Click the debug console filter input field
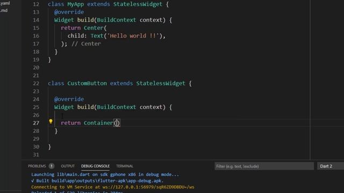 [x=264, y=166]
